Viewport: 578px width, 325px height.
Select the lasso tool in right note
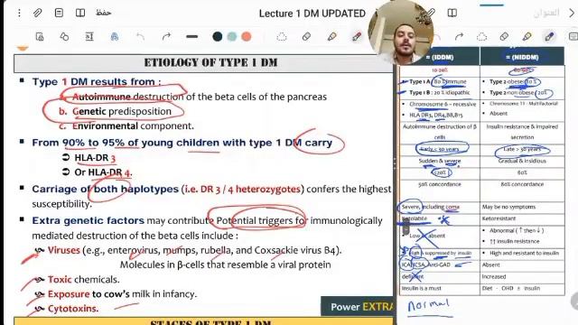481,37
